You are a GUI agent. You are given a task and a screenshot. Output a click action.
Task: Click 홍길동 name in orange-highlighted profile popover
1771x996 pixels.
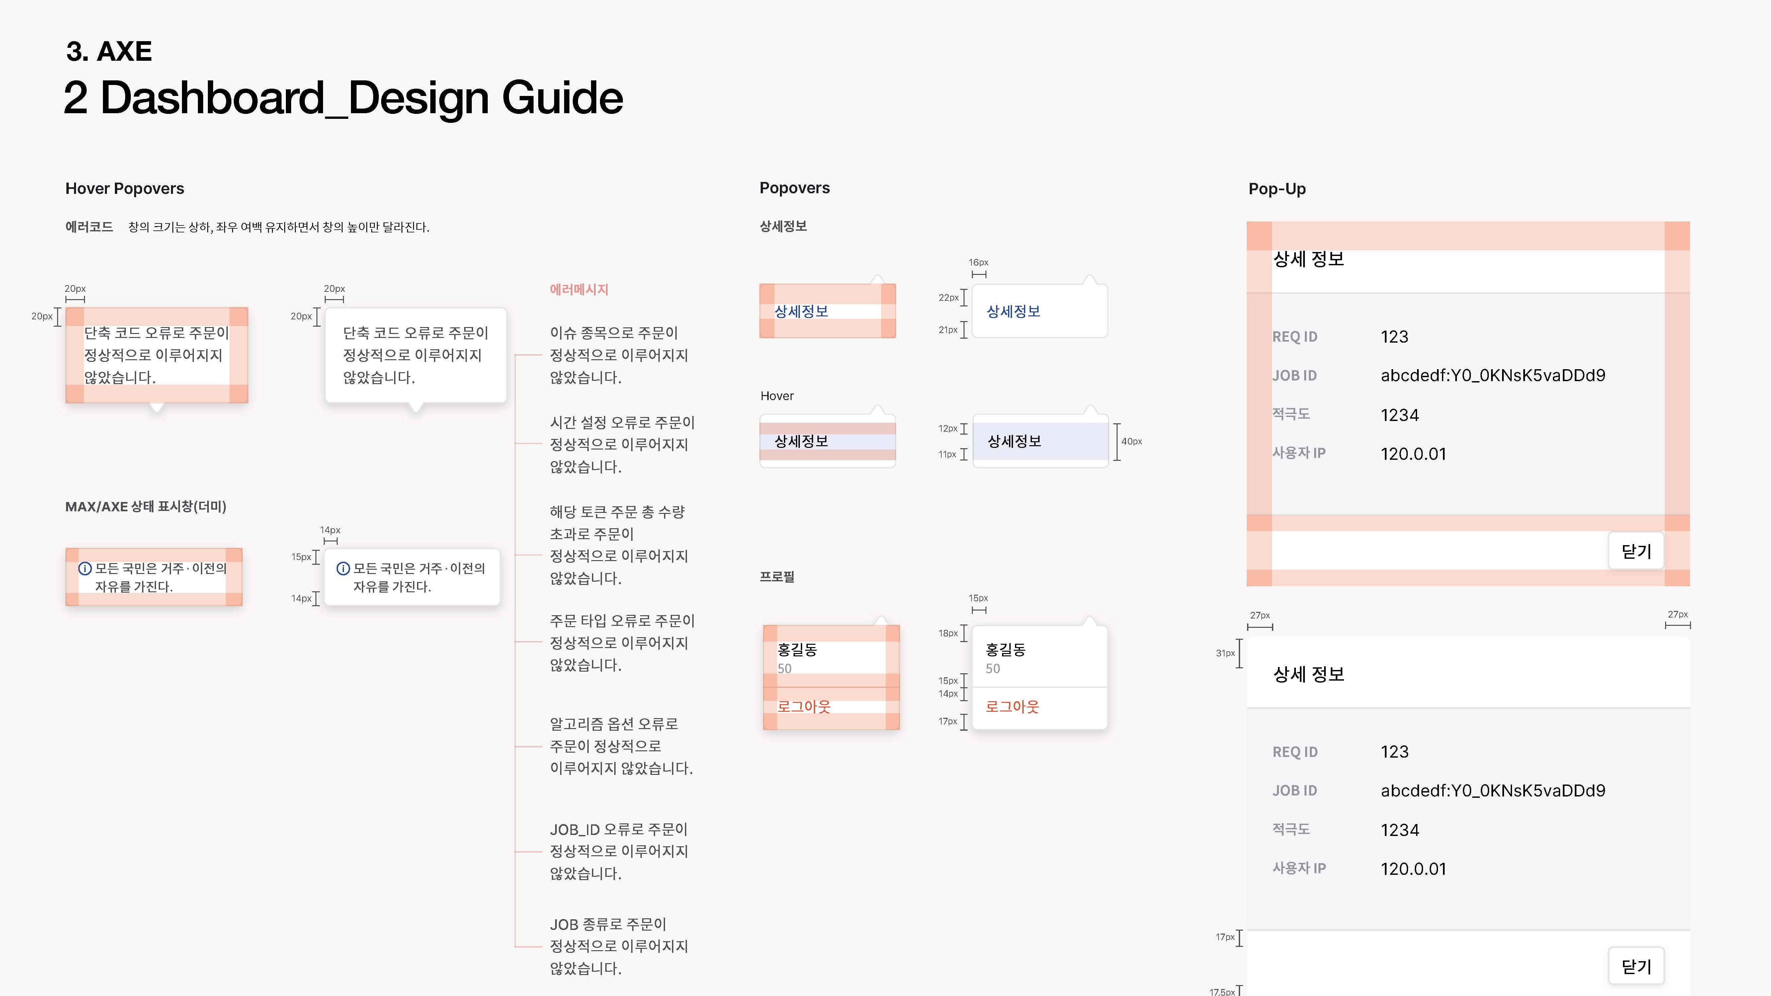(797, 650)
